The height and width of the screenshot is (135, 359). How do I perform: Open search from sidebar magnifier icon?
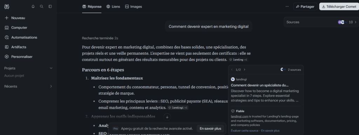point(41,7)
